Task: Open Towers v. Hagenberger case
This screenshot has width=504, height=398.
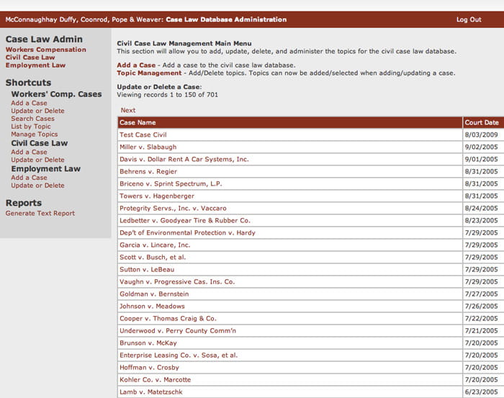Action: (x=157, y=196)
